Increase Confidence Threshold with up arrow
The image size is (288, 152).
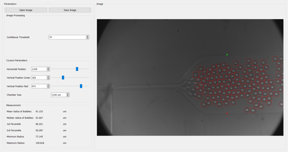87,36
